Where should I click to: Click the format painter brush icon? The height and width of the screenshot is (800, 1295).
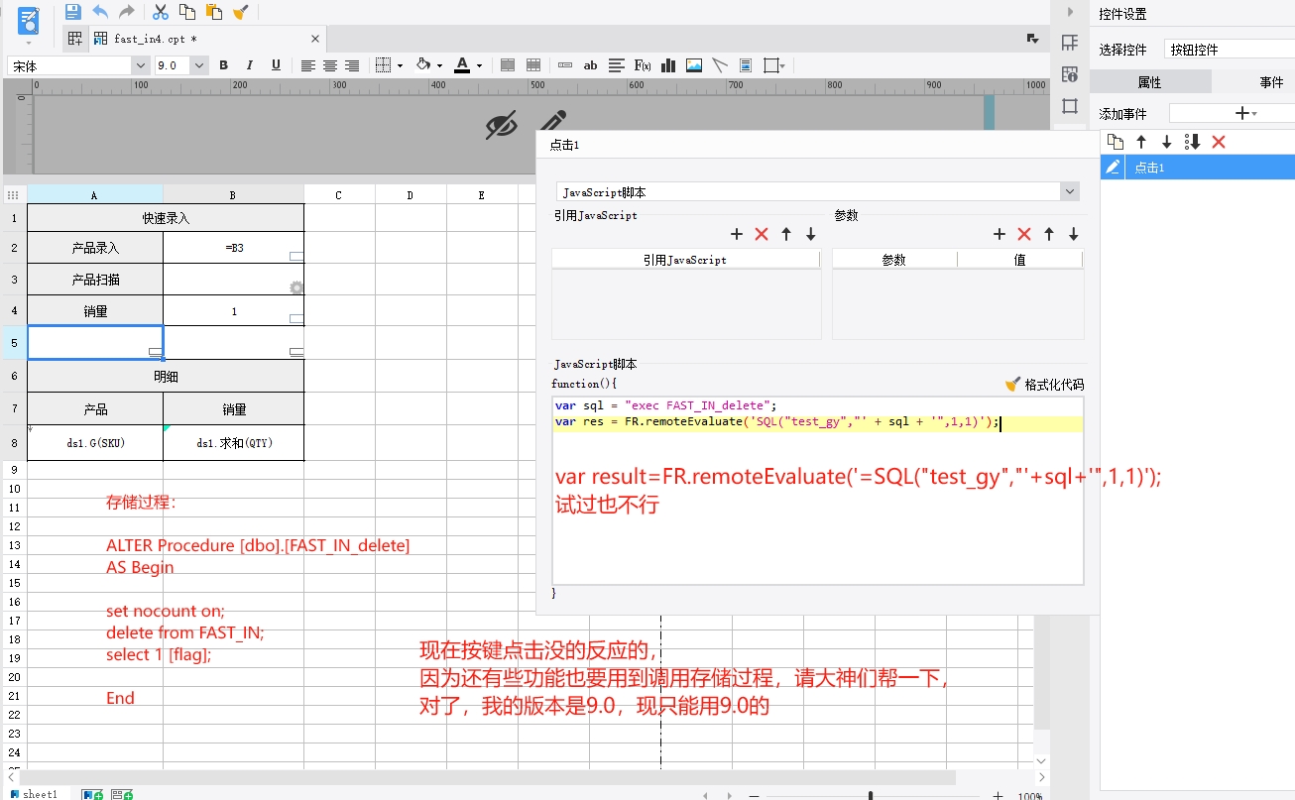[240, 12]
